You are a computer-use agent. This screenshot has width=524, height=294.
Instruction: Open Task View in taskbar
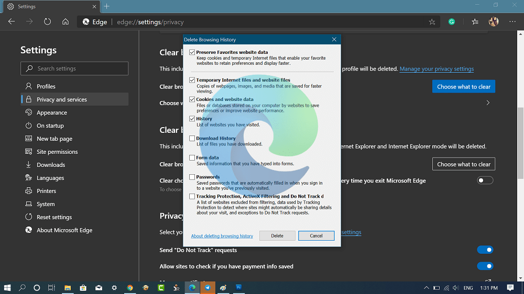coord(51,288)
